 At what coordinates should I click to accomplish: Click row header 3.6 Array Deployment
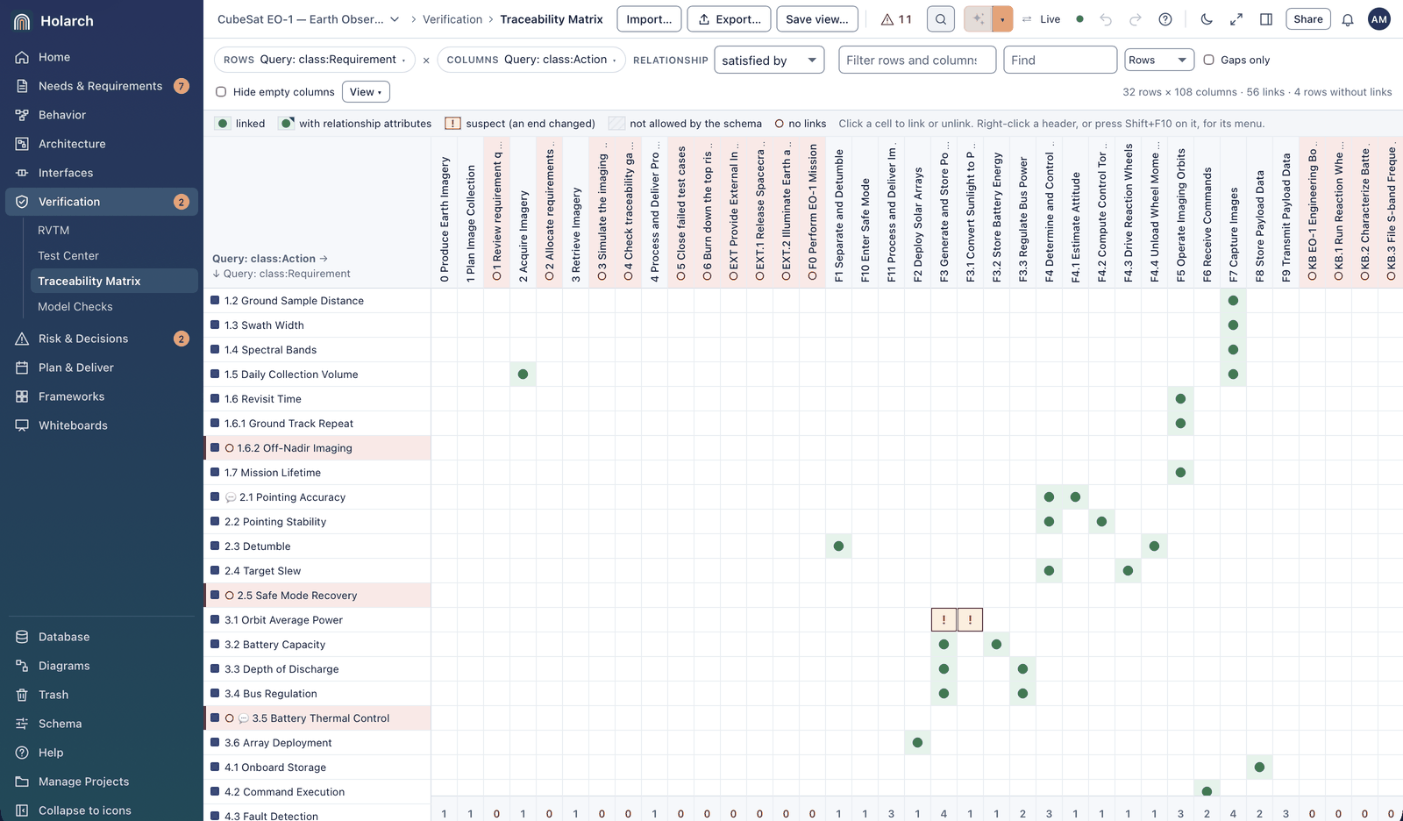[x=317, y=743]
